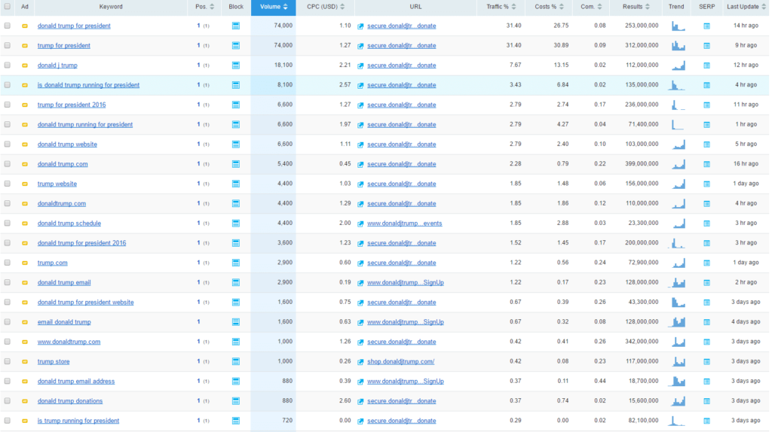Tick checkbox for 'donald j trump' row

pyautogui.click(x=8, y=65)
